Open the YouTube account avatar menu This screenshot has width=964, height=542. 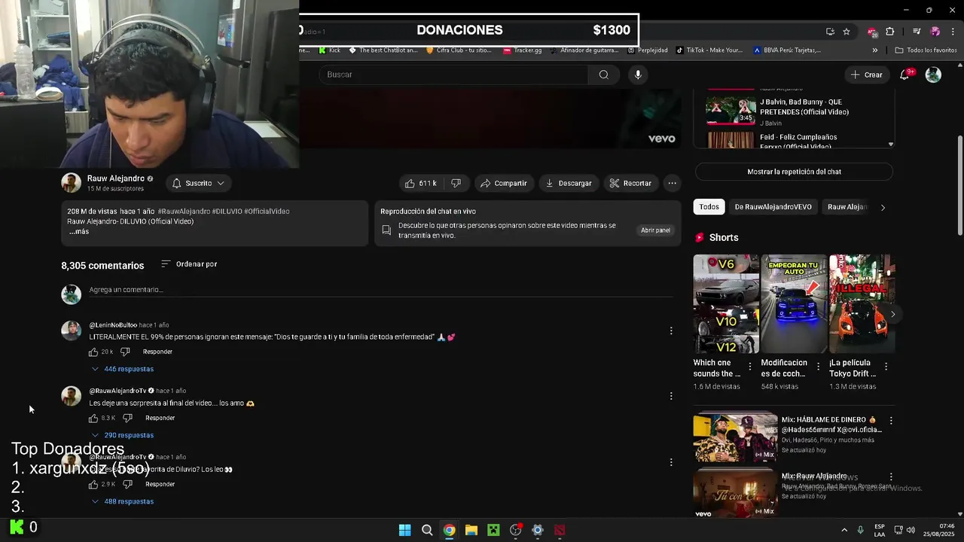933,75
